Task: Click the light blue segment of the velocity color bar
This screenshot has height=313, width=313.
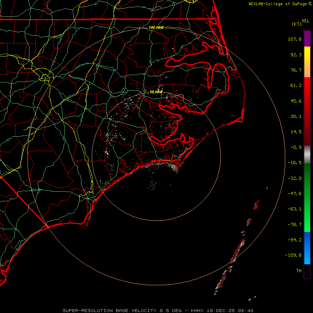Action: (x=307, y=257)
